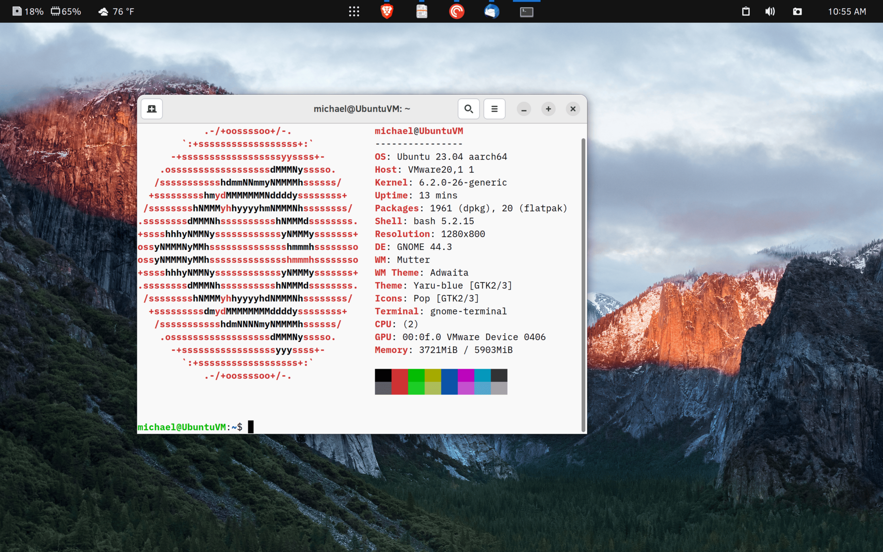883x552 pixels.
Task: Open a new terminal tab
Action: pyautogui.click(x=152, y=109)
